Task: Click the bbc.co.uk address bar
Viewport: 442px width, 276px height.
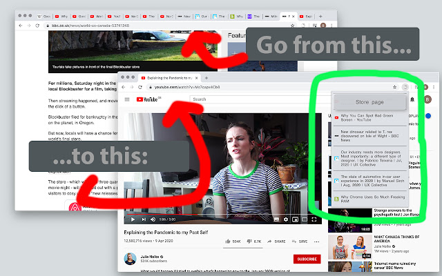Action: click(x=169, y=26)
